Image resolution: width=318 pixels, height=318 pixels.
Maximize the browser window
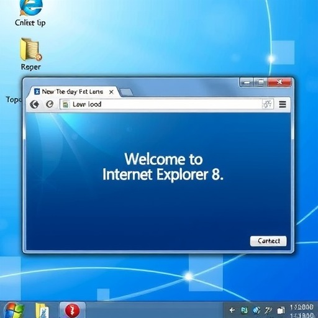(x=261, y=83)
